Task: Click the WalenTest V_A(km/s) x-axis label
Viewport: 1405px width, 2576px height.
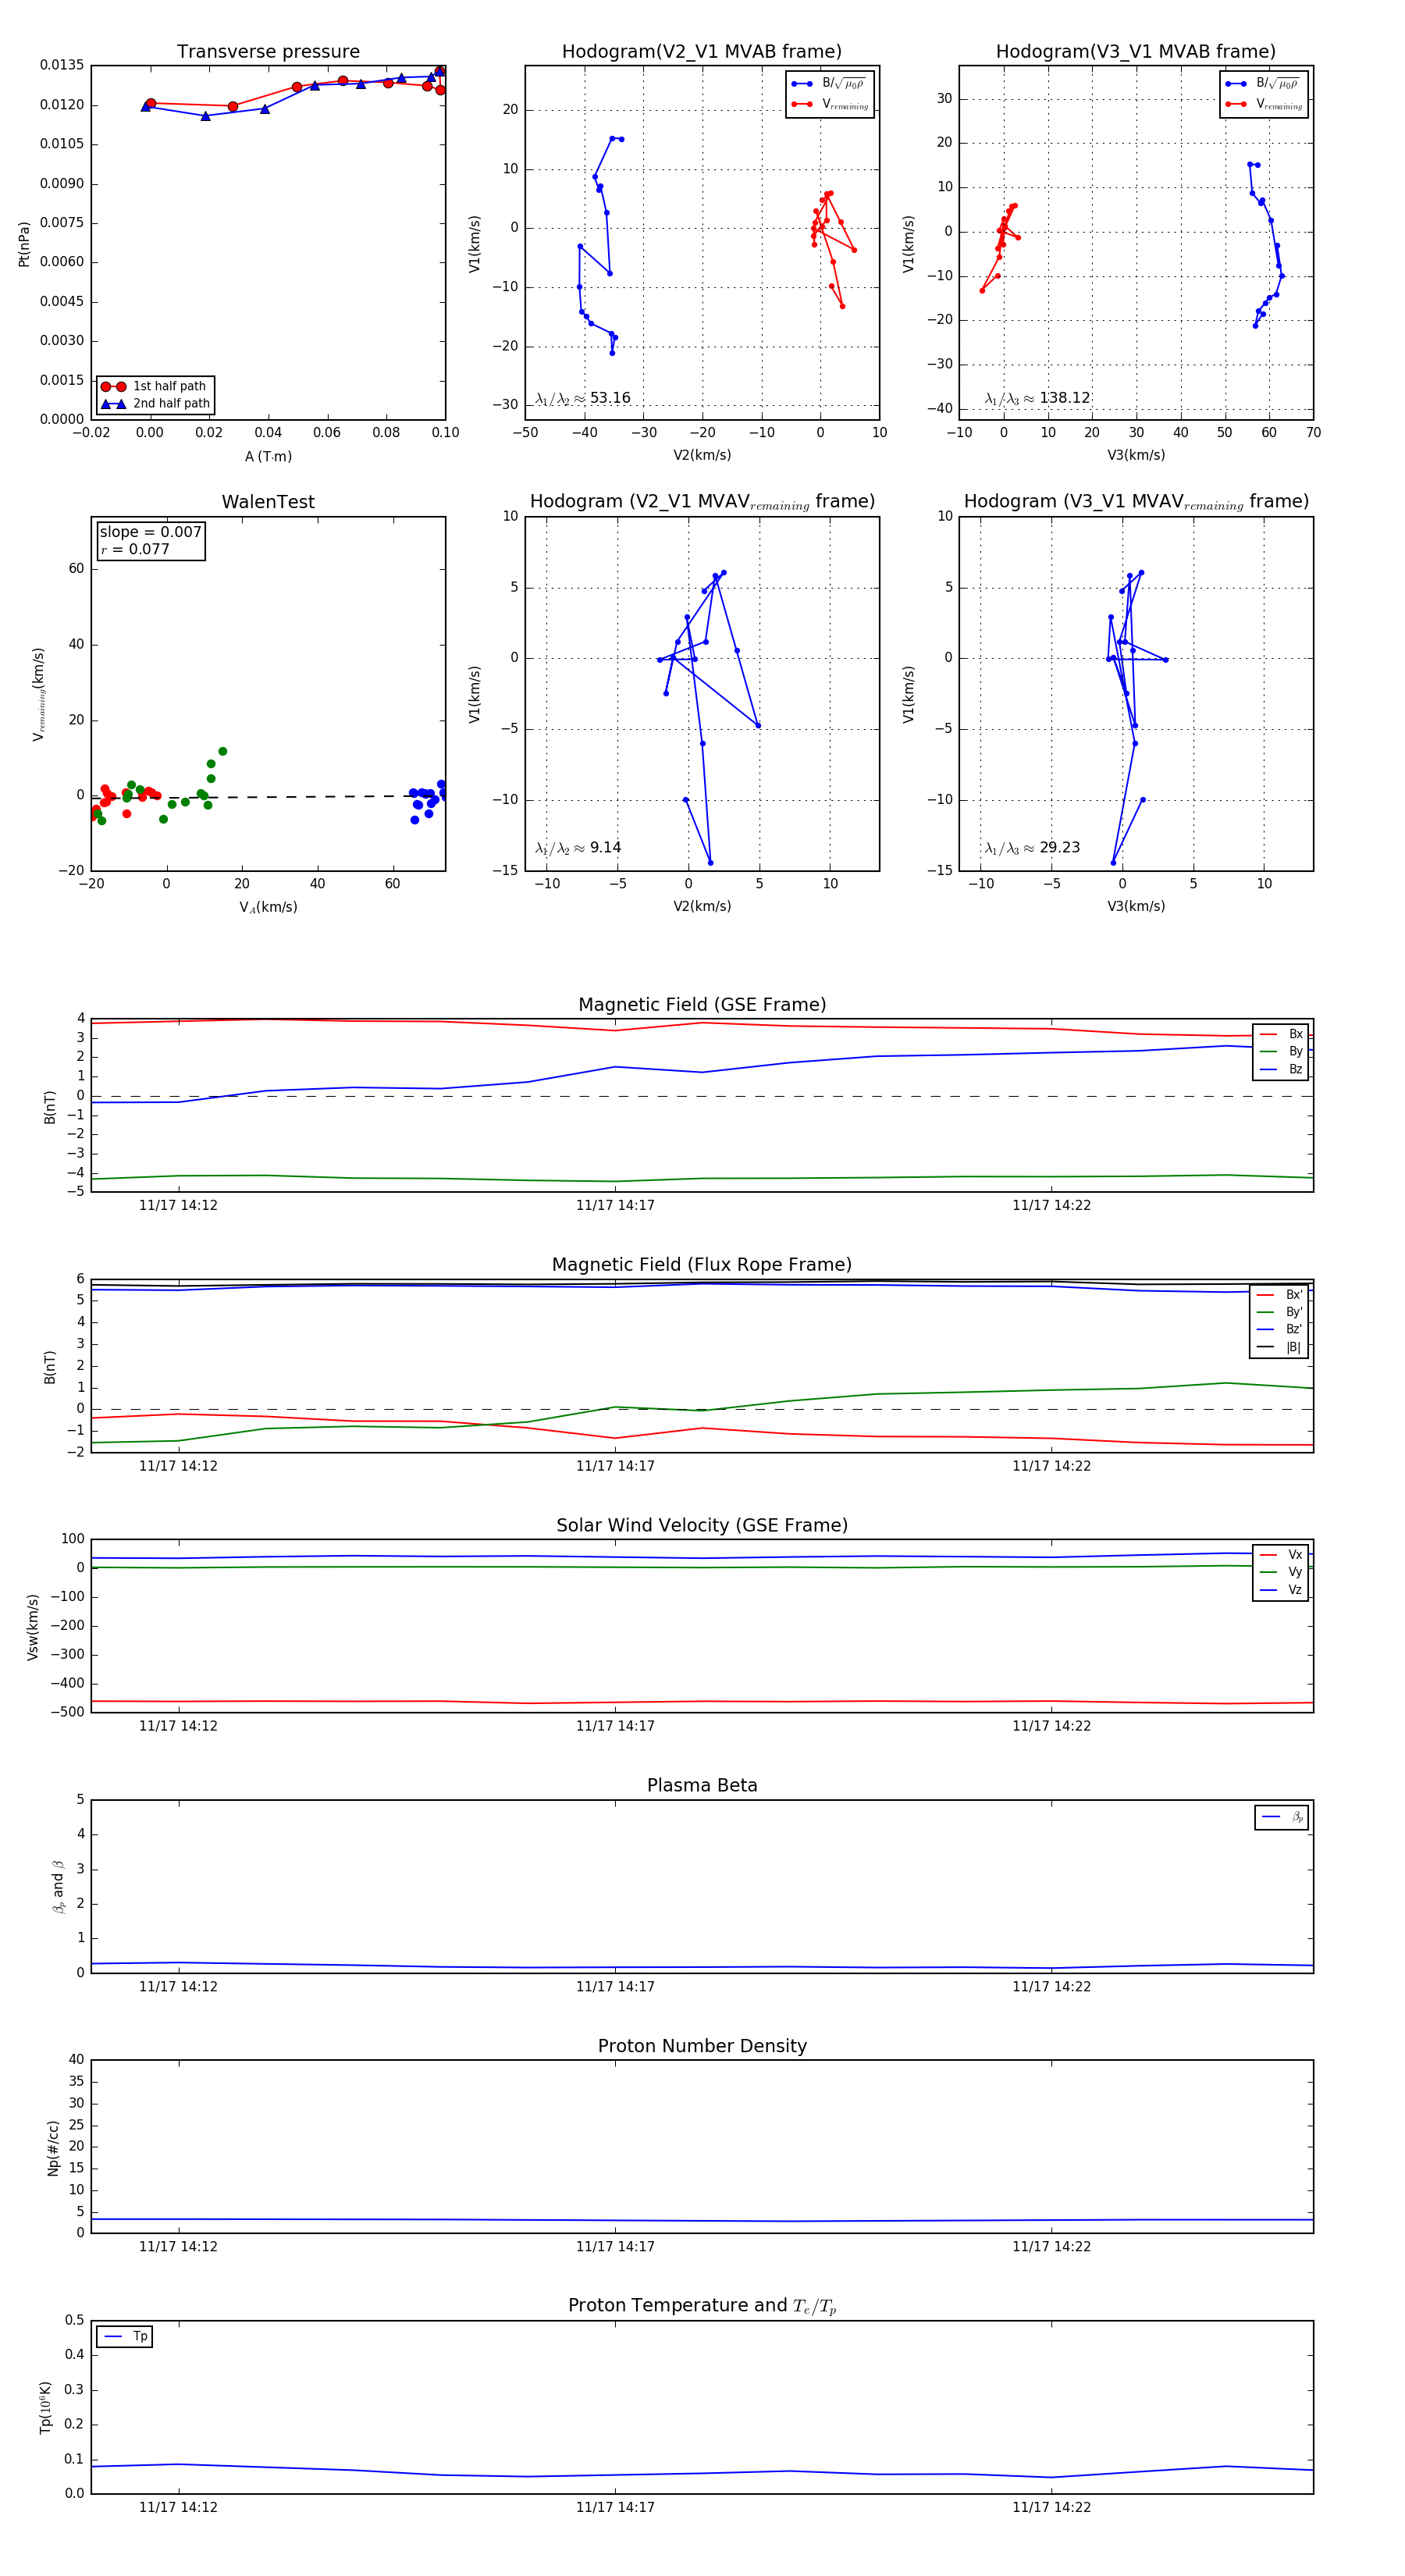Action: point(268,907)
